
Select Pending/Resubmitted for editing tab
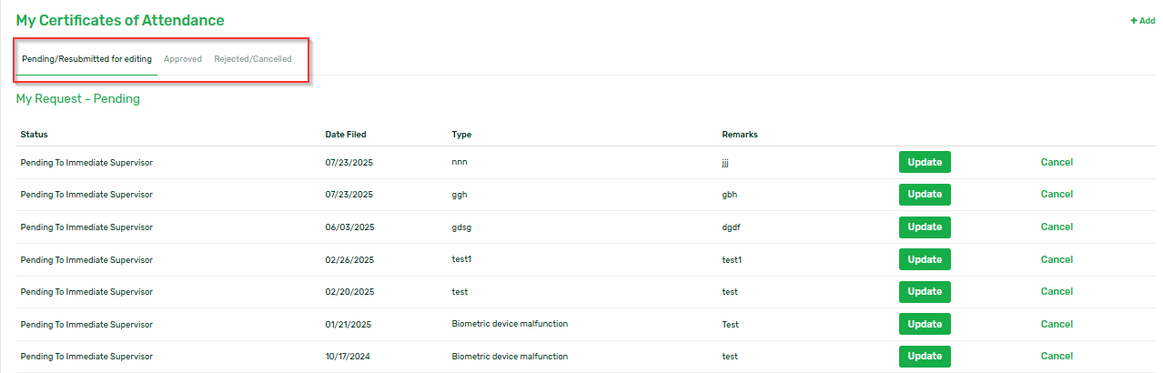coord(86,59)
